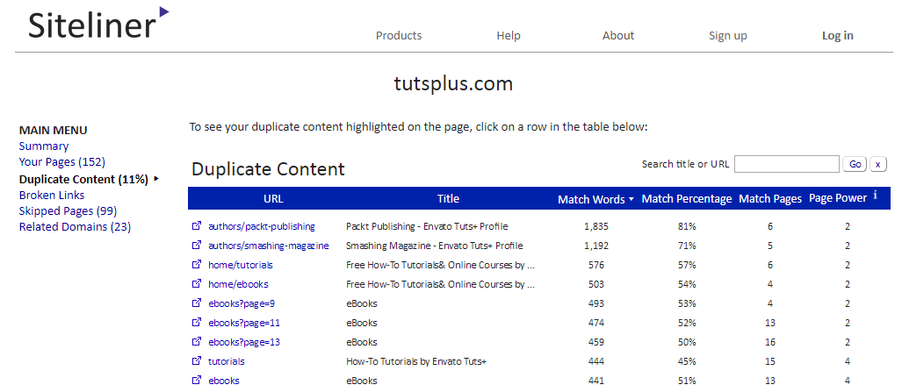902x392 pixels.
Task: Open external link icon for authors/smashing-magazine
Action: (x=197, y=246)
